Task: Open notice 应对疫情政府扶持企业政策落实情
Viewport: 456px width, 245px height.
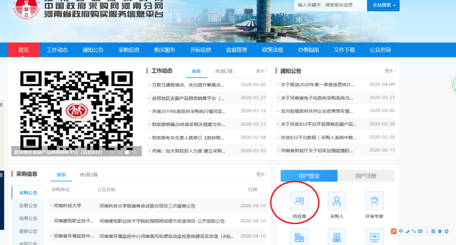Action: coord(317,111)
